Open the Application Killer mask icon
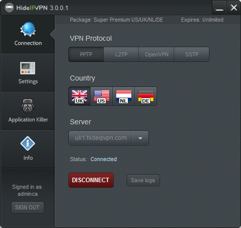Viewport: 241px width, 228px height. click(28, 106)
